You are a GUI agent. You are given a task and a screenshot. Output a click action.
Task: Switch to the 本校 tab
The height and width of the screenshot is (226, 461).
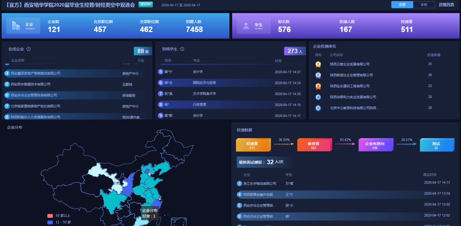click(424, 5)
